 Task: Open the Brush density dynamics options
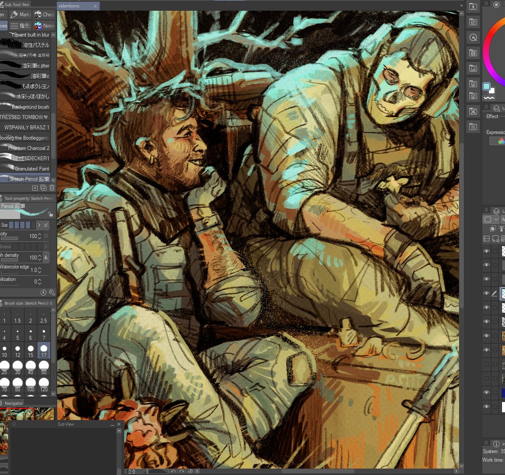(46, 257)
